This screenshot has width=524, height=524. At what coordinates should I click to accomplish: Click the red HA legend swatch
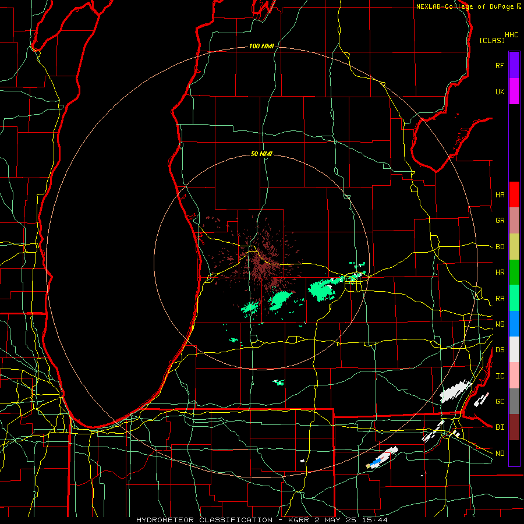[x=514, y=194]
